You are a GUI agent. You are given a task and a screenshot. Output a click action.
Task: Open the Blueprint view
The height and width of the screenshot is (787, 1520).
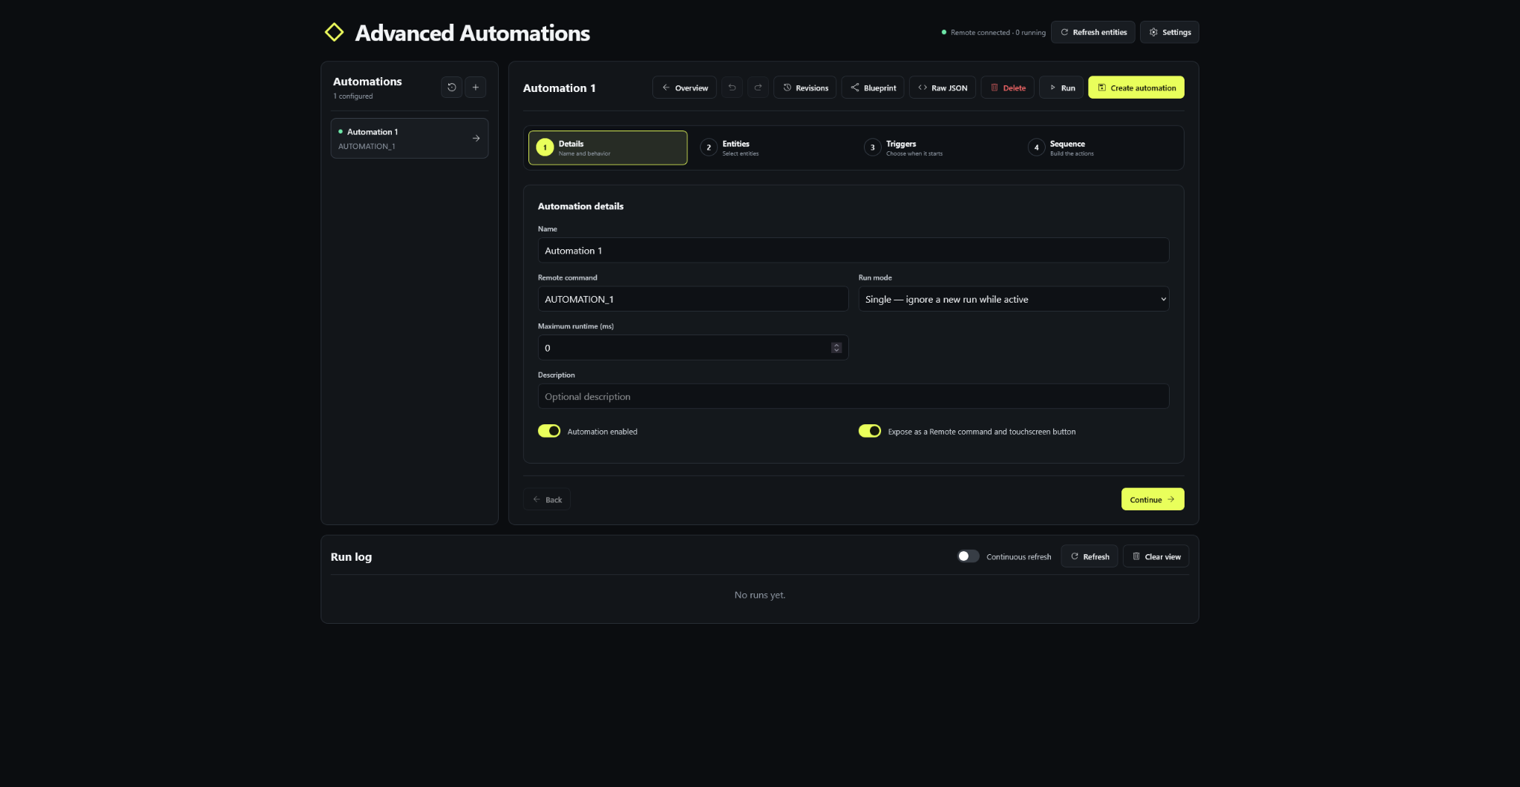pos(873,88)
